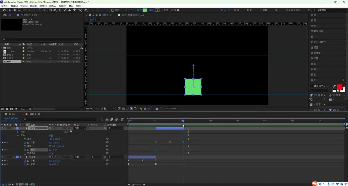The height and width of the screenshot is (186, 348).
Task: Click the snapshot camera icon in viewer
Action: coord(157,109)
